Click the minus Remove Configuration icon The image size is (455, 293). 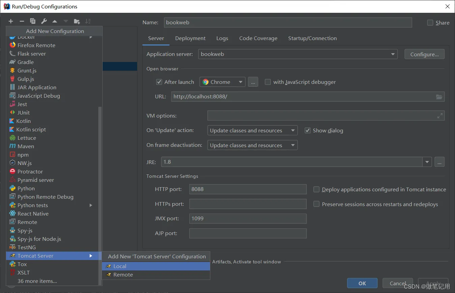point(22,21)
